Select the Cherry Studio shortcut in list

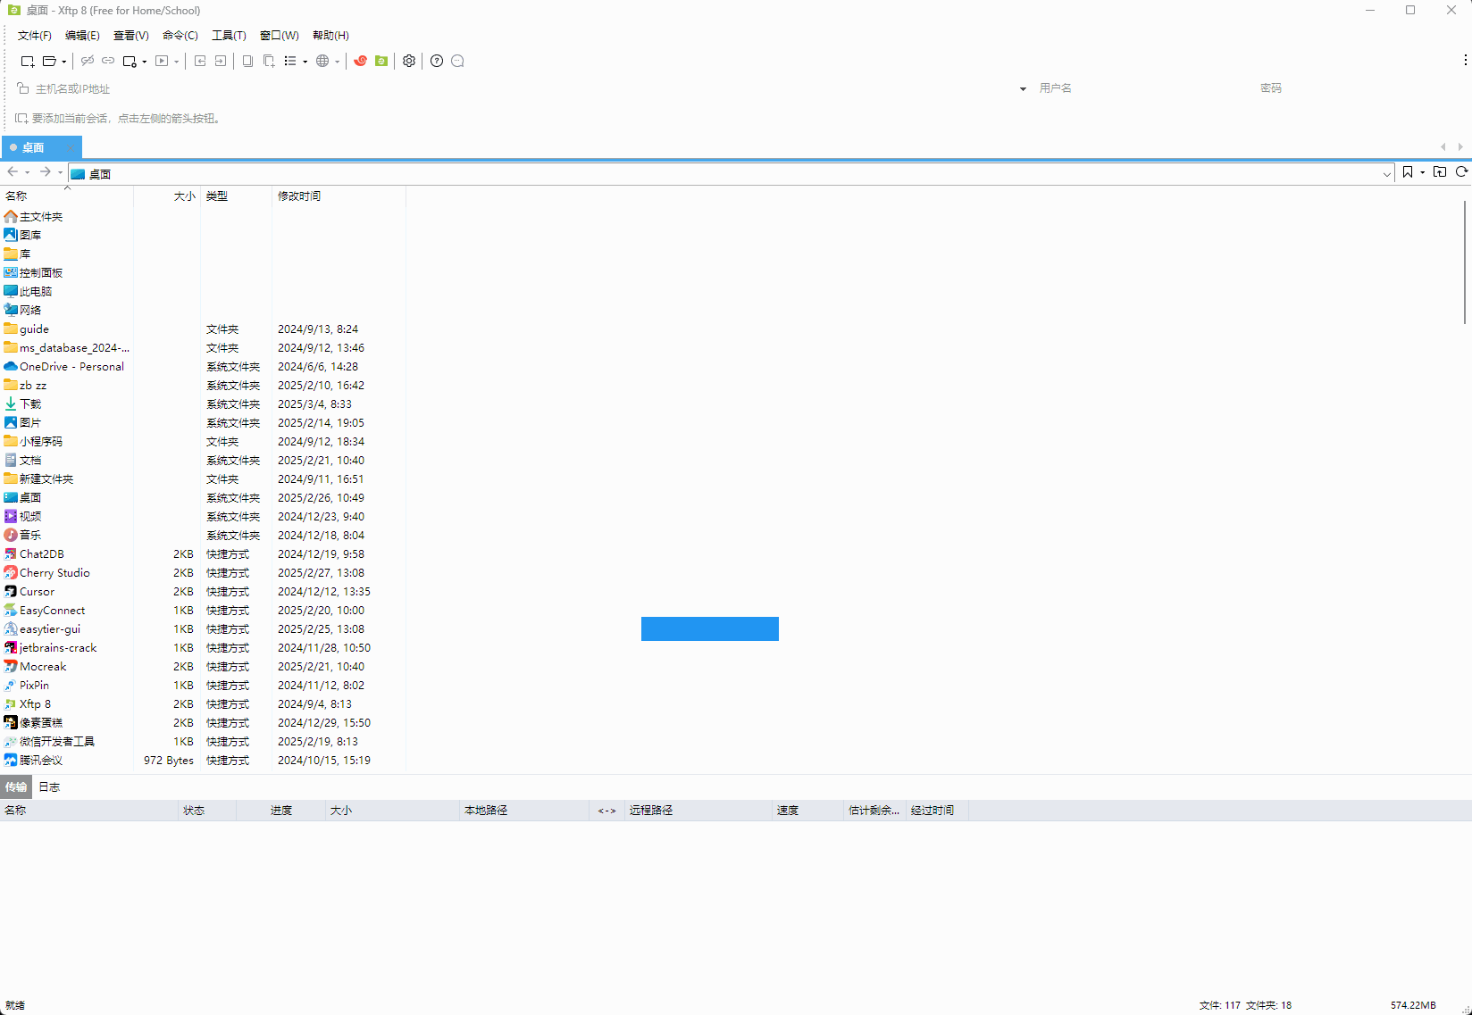[54, 573]
